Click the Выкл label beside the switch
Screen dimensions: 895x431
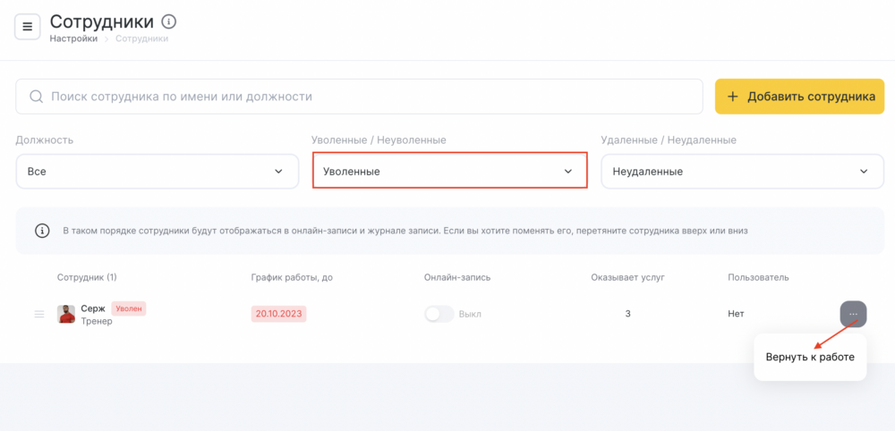point(471,314)
